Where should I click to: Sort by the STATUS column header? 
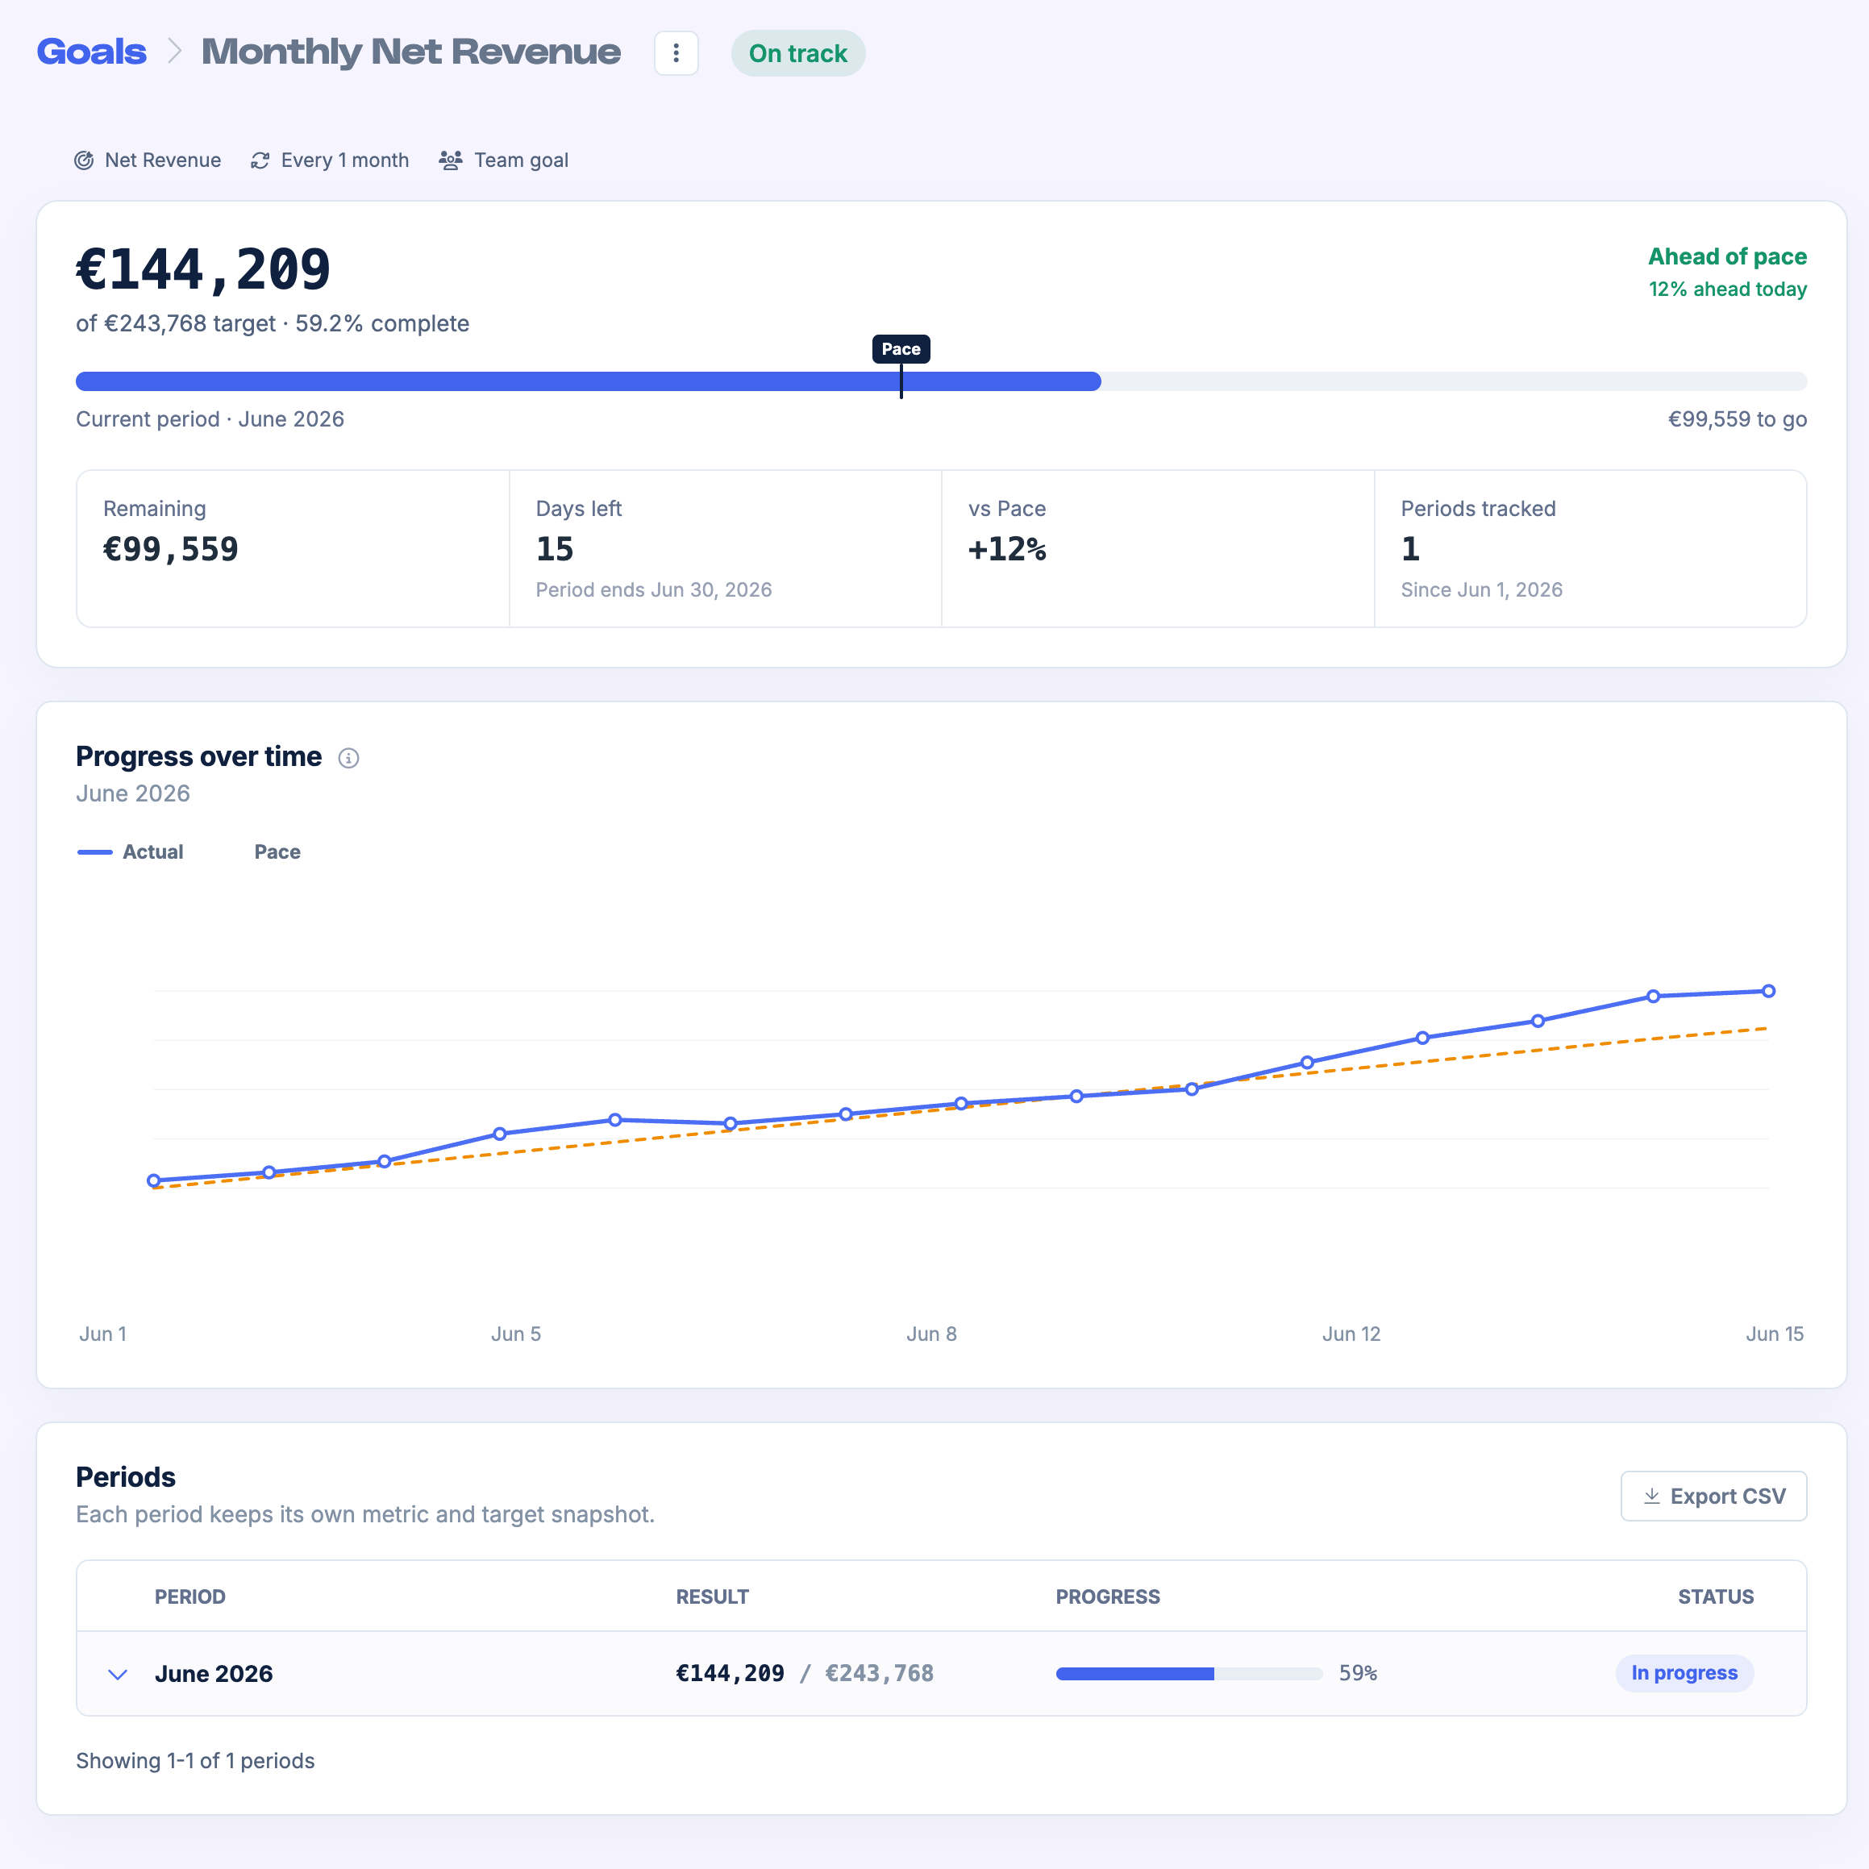point(1715,1597)
